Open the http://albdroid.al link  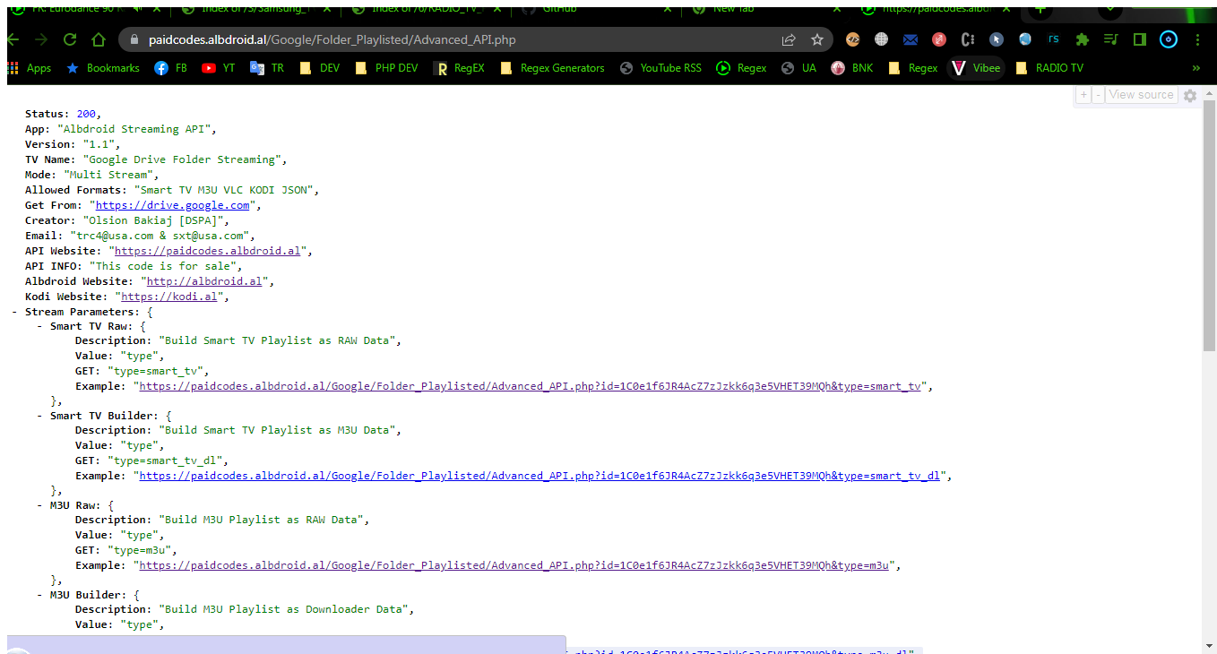204,281
